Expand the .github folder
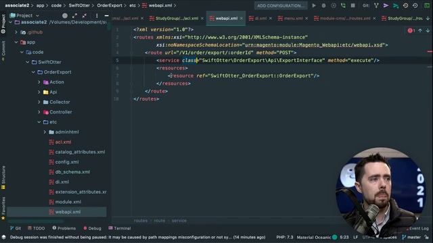Screen dimensions: 433x243 16,32
